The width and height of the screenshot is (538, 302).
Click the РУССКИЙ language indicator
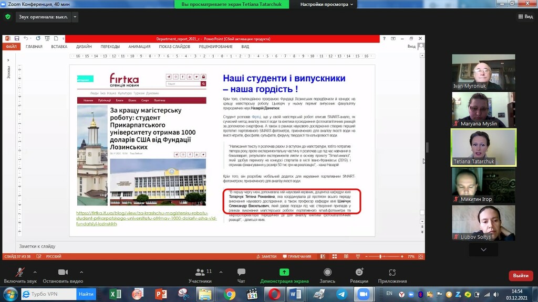tap(54, 256)
